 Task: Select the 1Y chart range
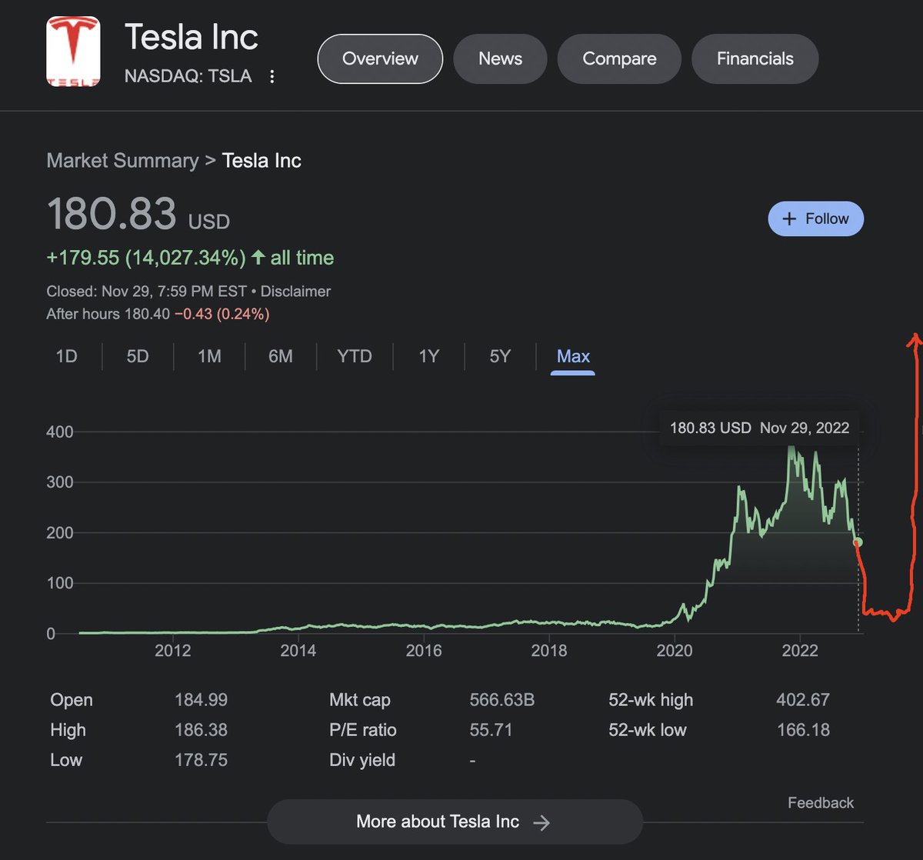click(x=428, y=356)
